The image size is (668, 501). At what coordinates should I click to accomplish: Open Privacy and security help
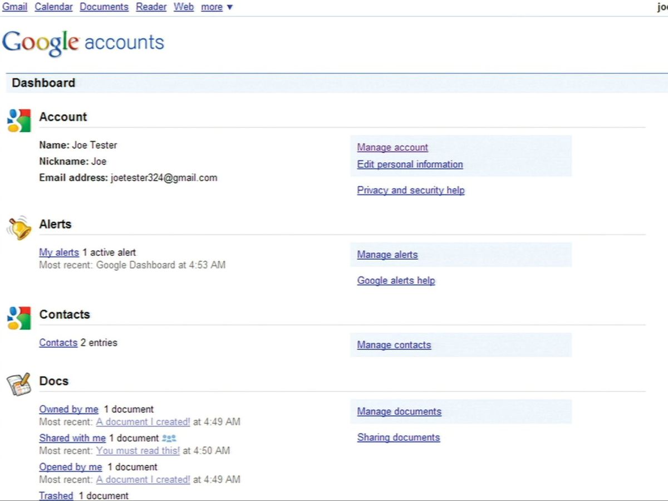[411, 191]
